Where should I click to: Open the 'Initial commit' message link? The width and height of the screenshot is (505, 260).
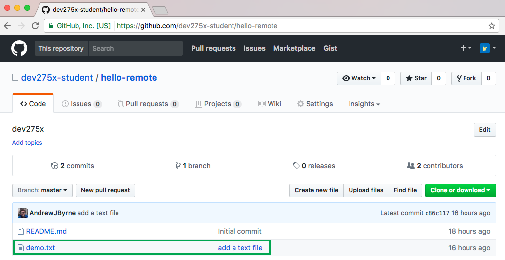[x=239, y=231]
